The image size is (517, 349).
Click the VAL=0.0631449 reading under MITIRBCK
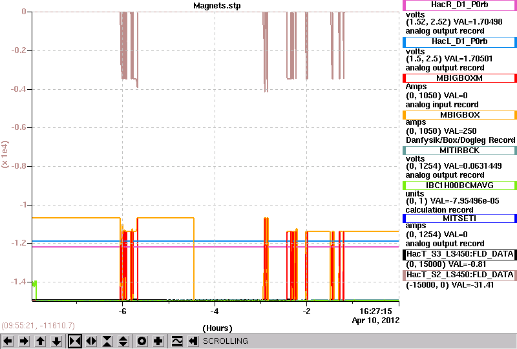[x=473, y=166]
